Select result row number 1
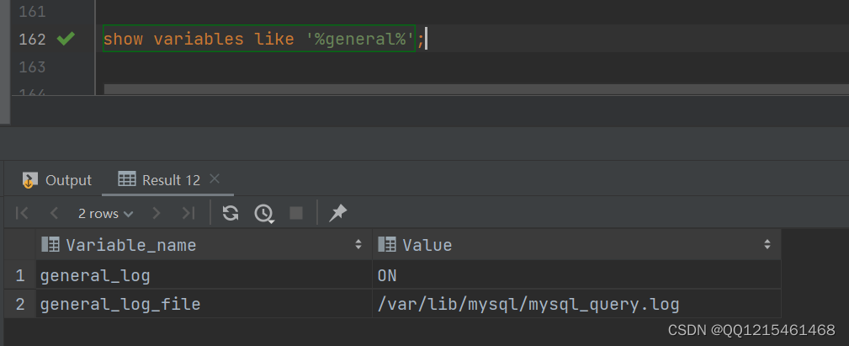This screenshot has width=849, height=346. pos(19,275)
